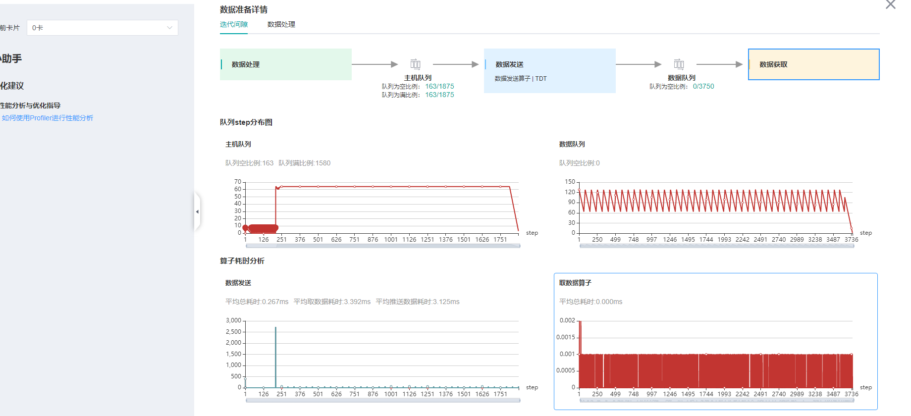Click the 数据队列 queue icon
The image size is (911, 416).
[679, 64]
